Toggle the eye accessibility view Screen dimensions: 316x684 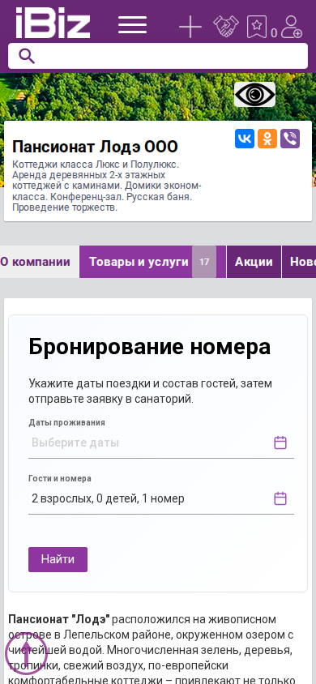point(254,94)
